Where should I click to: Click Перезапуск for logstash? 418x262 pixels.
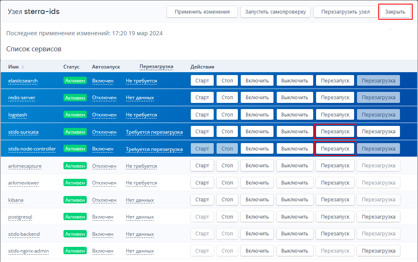(x=335, y=114)
